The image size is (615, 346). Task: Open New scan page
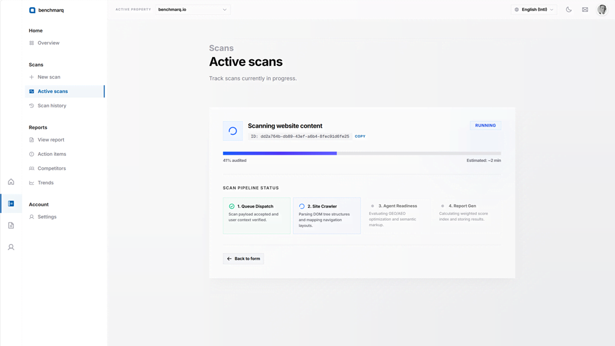click(x=65, y=77)
